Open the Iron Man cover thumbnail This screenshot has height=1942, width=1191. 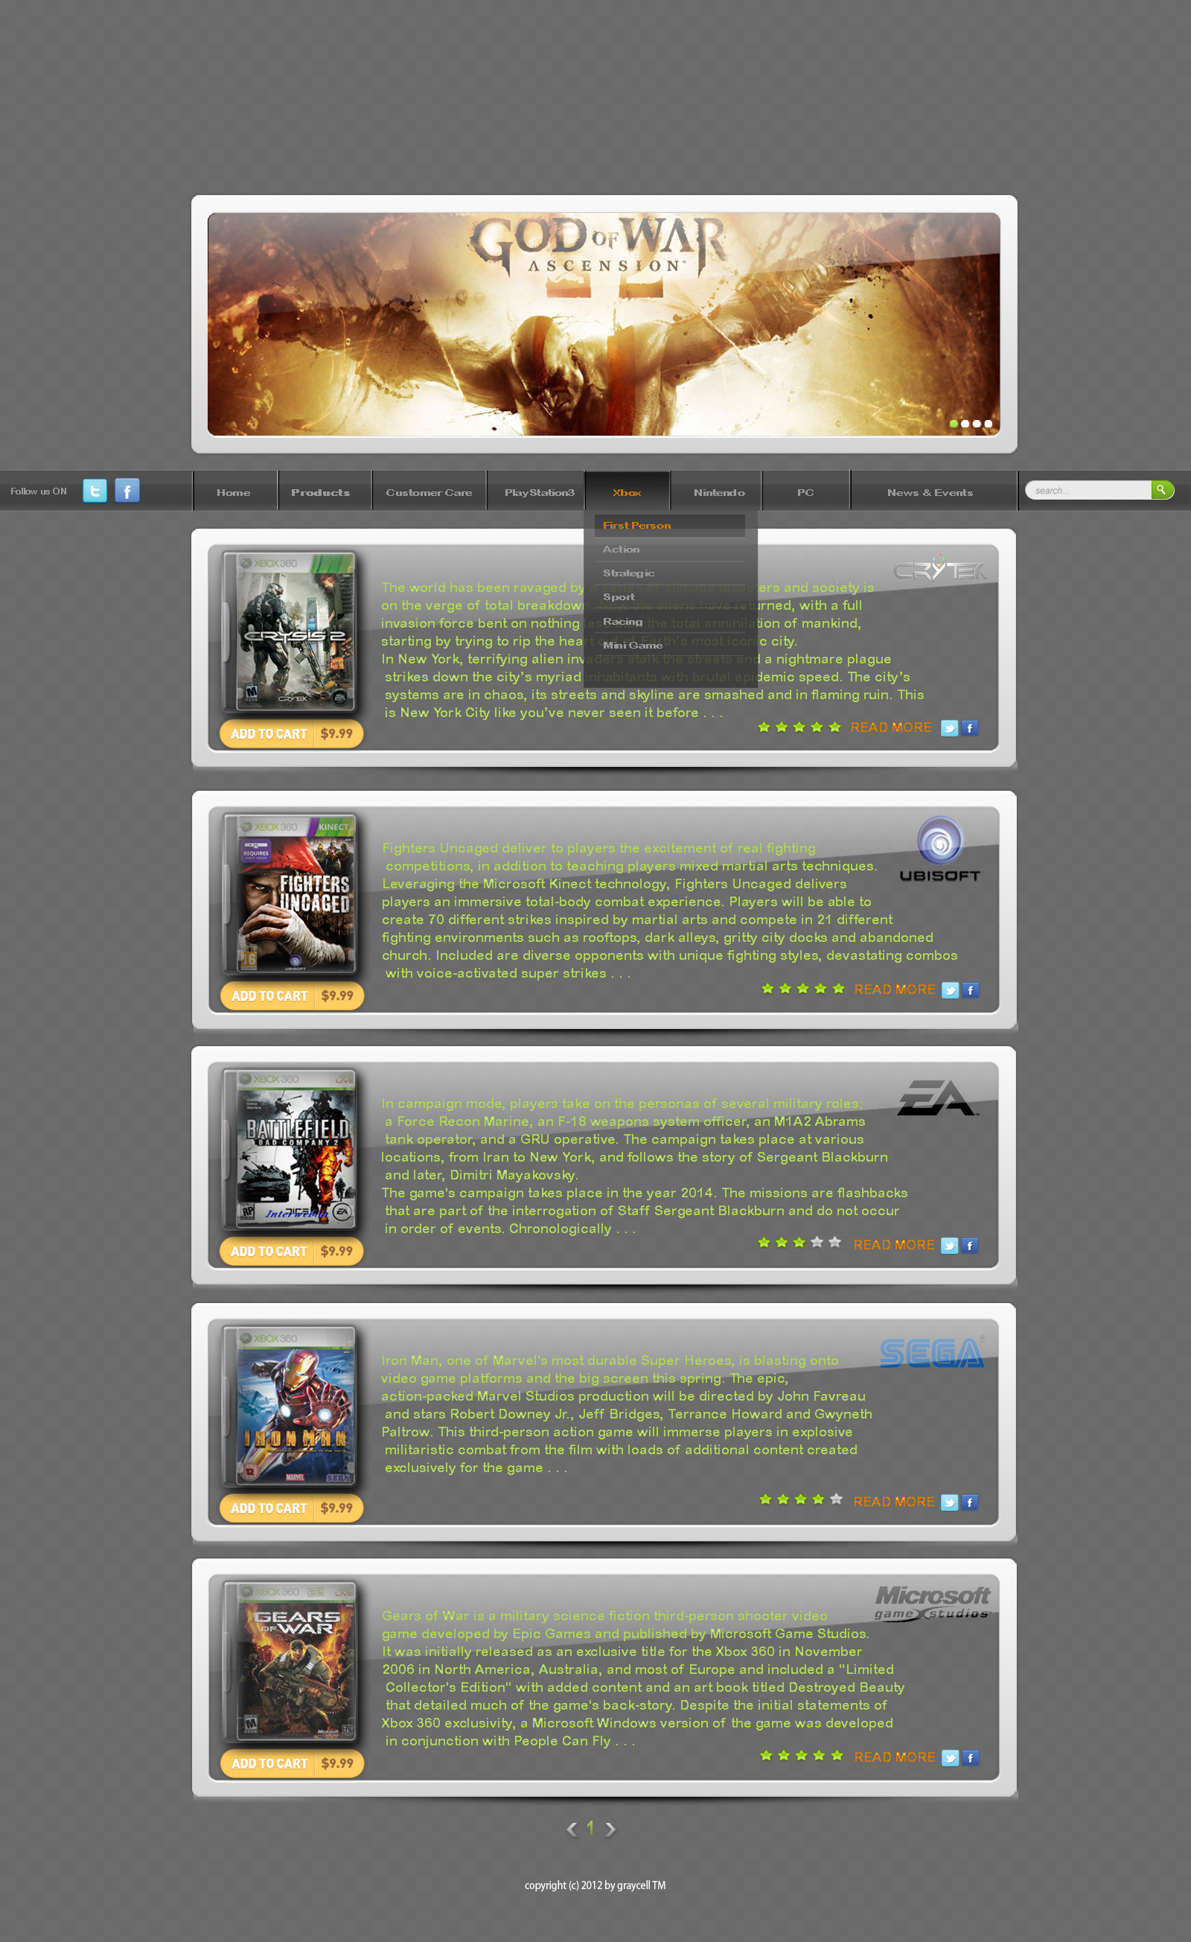[289, 1407]
